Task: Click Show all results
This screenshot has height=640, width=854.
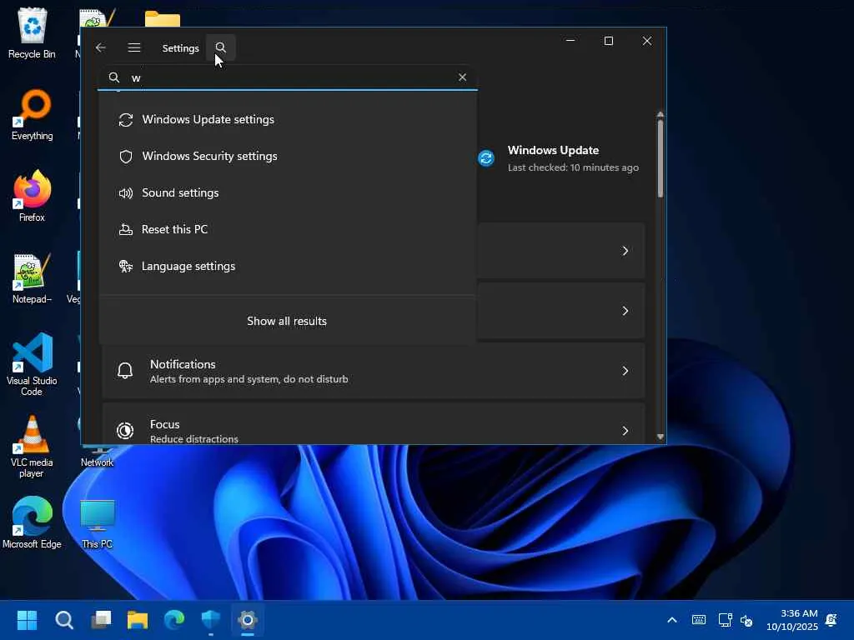Action: pyautogui.click(x=287, y=321)
